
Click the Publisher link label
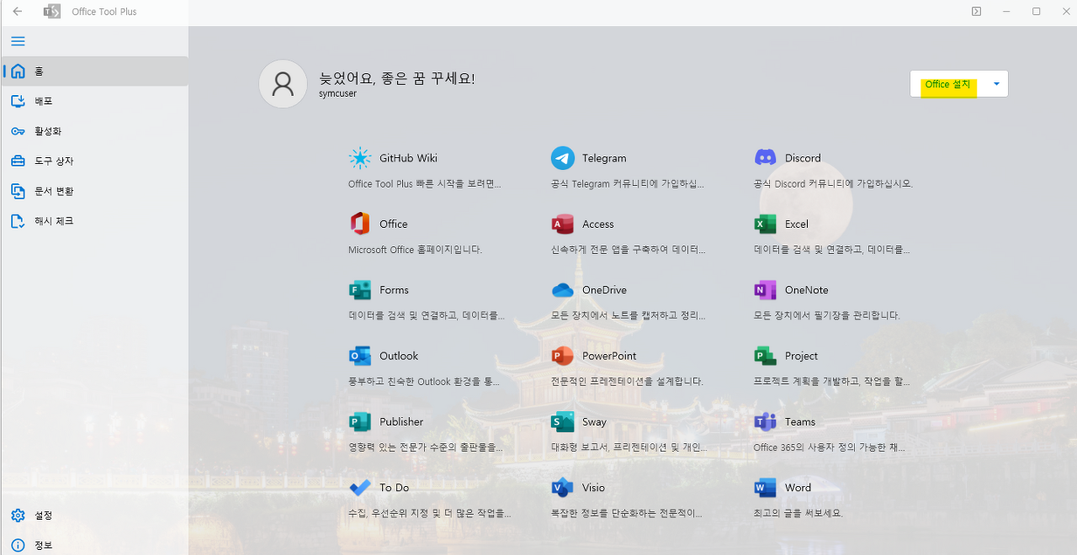coord(401,422)
